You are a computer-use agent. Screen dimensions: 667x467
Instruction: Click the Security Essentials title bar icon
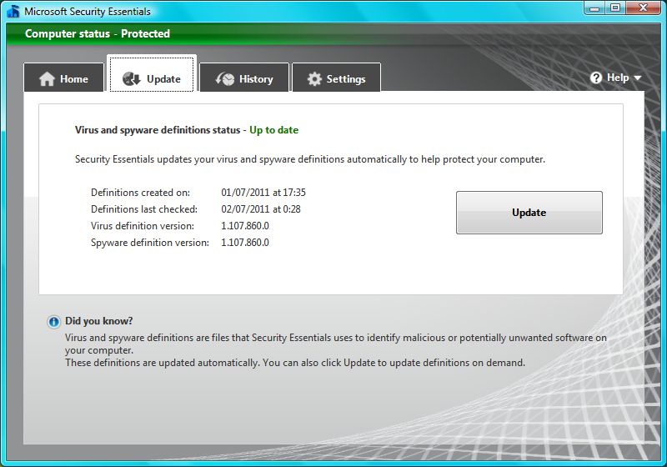pyautogui.click(x=13, y=11)
